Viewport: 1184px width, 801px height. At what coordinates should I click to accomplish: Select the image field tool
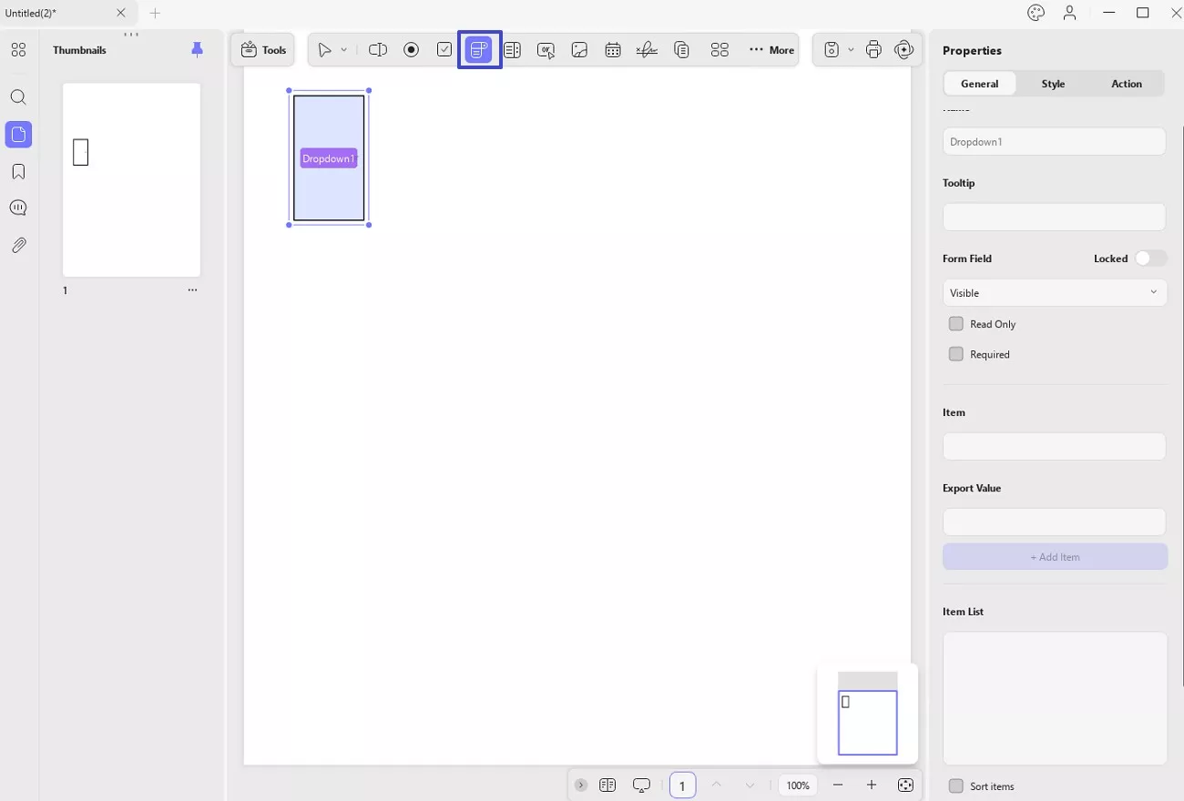[x=579, y=50]
